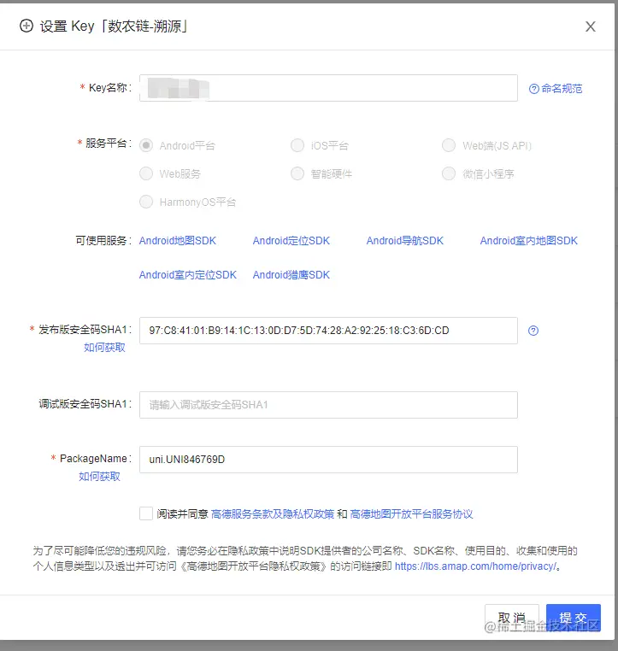Open 高德服务条款及隐私权政策 link
The height and width of the screenshot is (651, 618).
point(273,514)
